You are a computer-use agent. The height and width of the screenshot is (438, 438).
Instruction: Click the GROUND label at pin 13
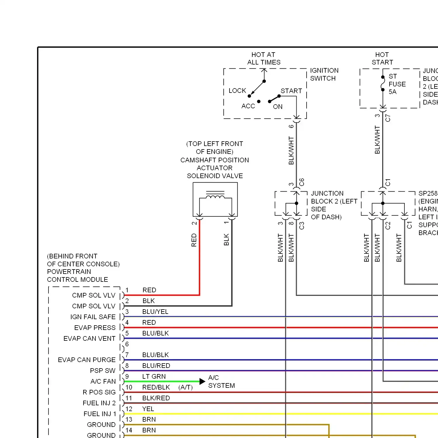pyautogui.click(x=101, y=425)
